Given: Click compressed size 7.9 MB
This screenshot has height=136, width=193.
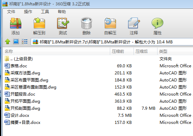Looking at the screenshot, I should (148, 108).
